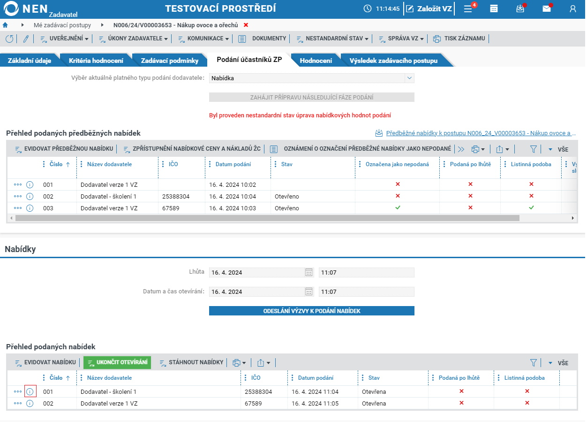Open the calendar picker for Lhůta date

[x=309, y=272]
